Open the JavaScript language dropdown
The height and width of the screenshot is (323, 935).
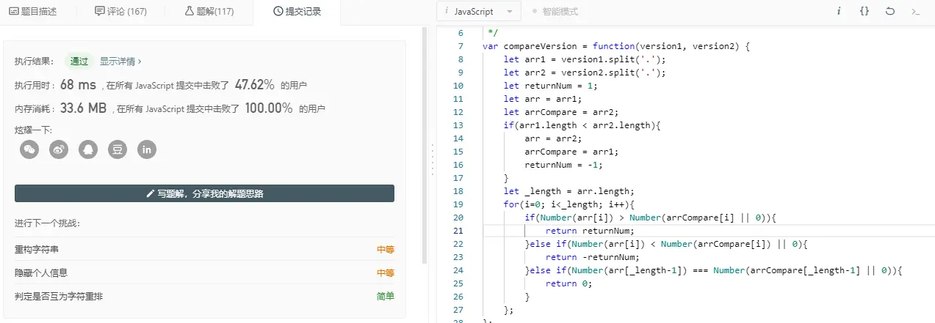(479, 12)
